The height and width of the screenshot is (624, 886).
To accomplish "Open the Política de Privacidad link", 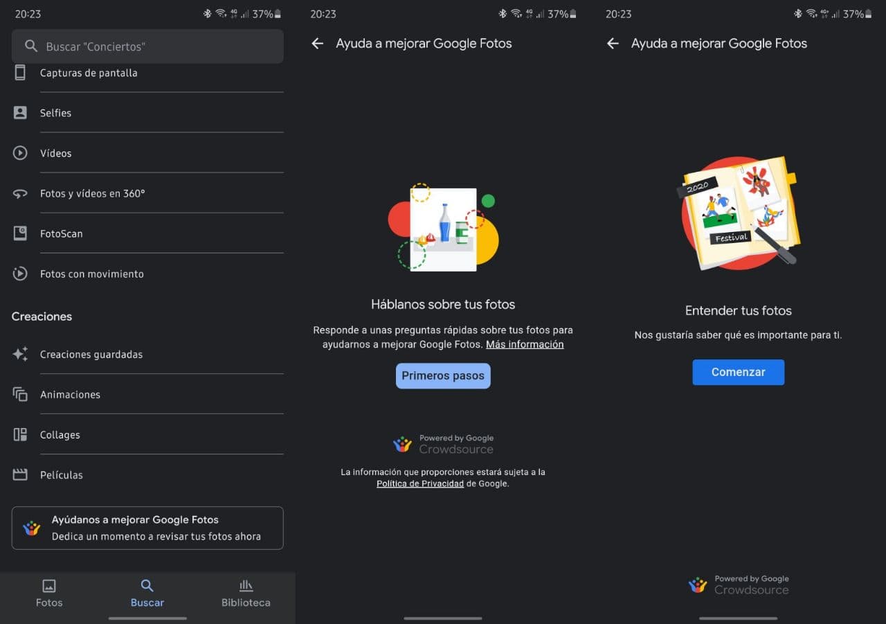I will tap(420, 484).
